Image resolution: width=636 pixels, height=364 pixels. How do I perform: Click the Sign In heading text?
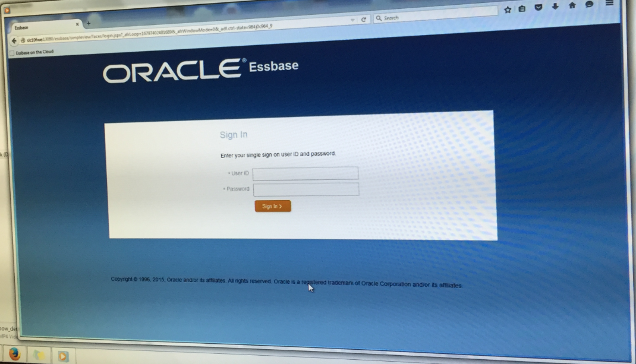coord(234,135)
